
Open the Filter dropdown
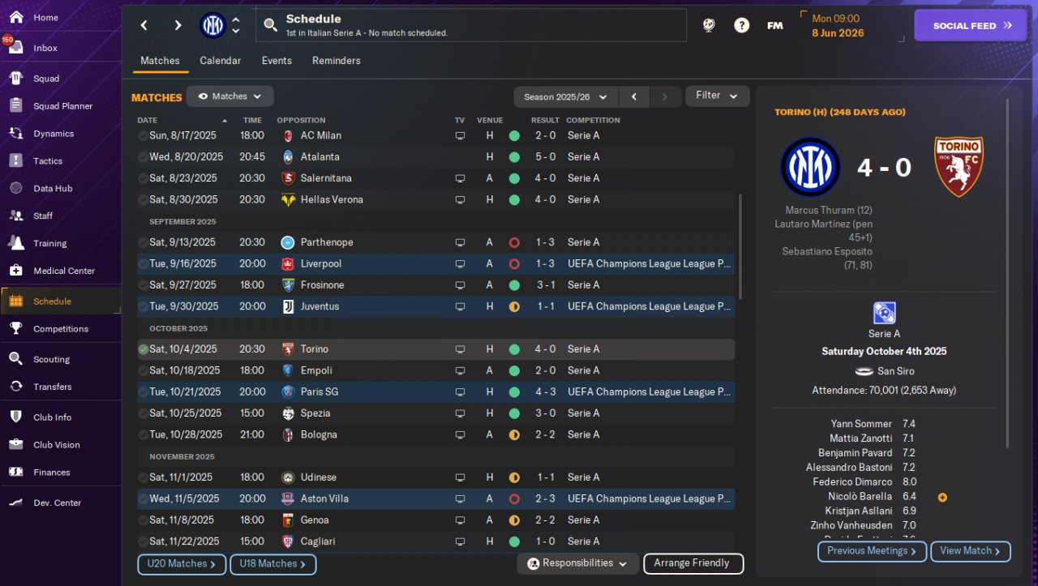pos(717,96)
